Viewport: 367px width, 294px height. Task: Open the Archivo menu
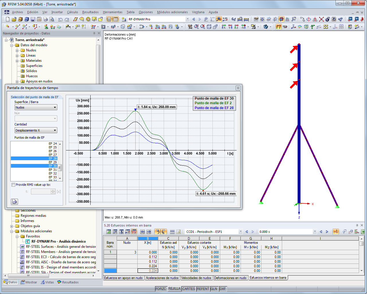17,12
